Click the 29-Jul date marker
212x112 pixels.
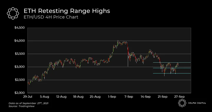click(28, 97)
